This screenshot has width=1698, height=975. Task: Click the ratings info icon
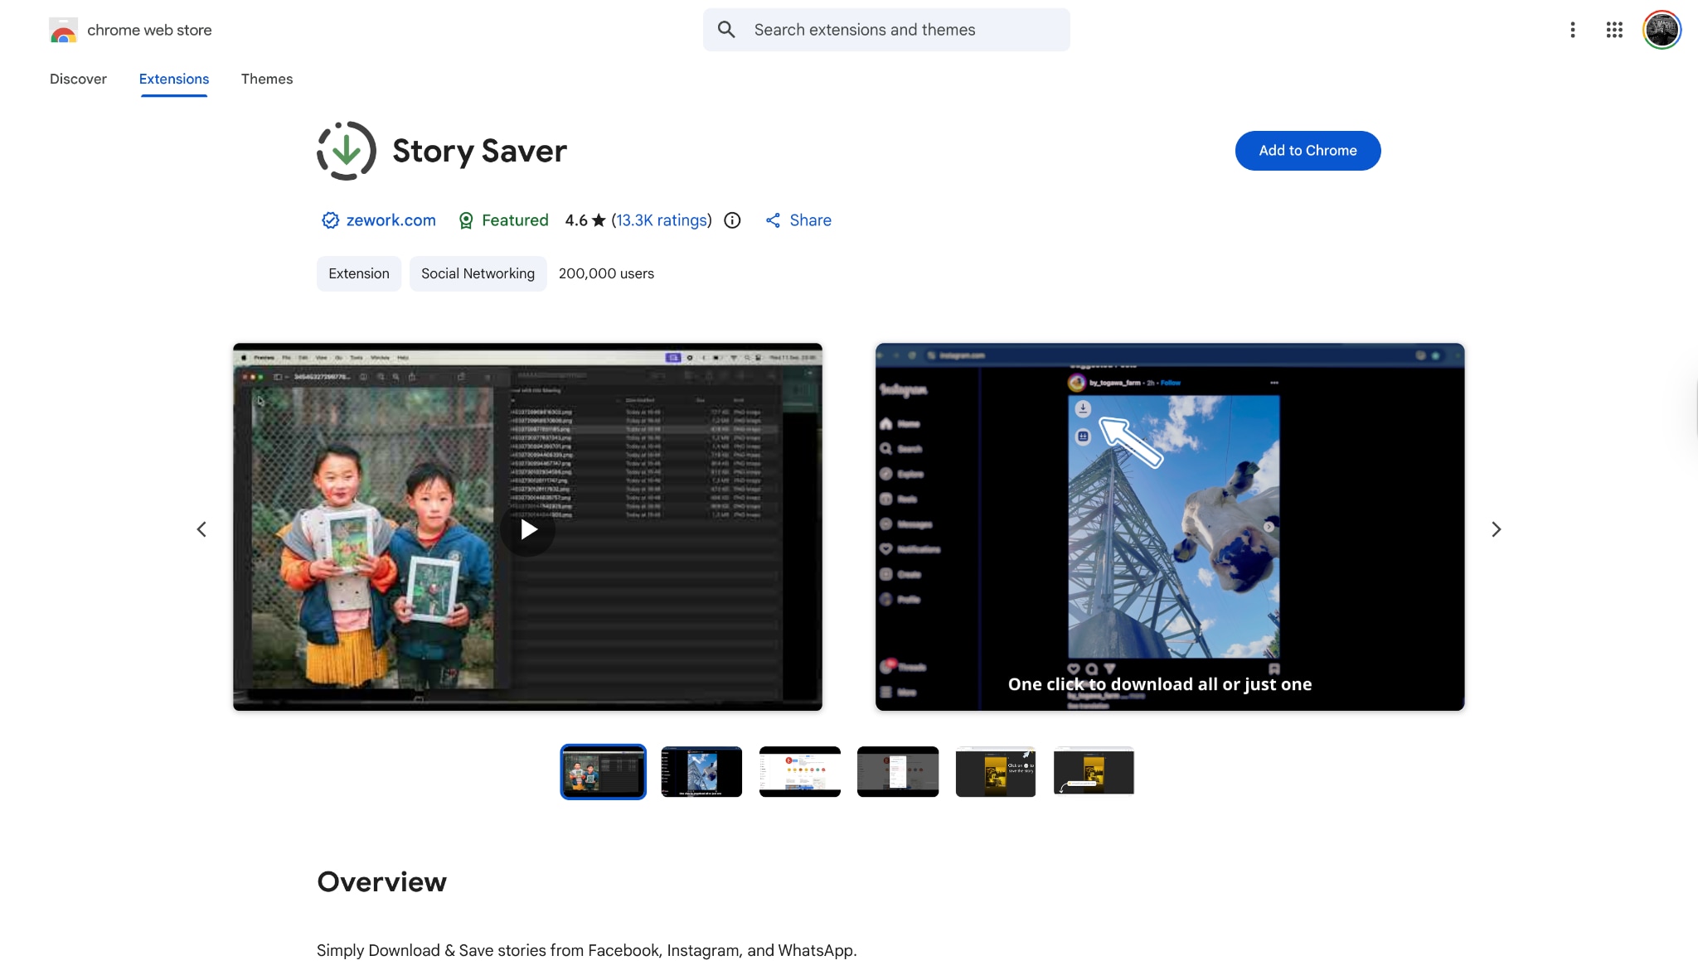point(732,220)
